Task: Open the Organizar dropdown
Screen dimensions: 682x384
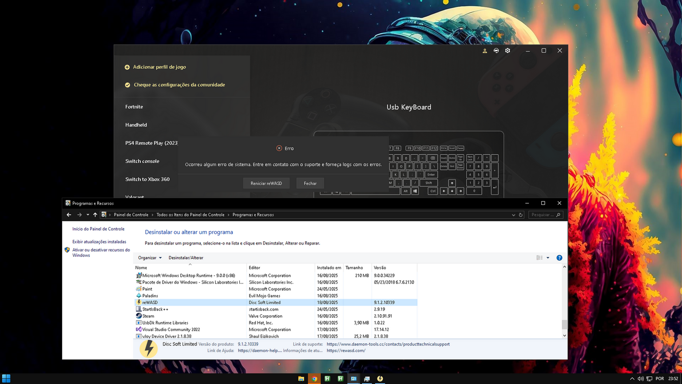Action: tap(150, 258)
